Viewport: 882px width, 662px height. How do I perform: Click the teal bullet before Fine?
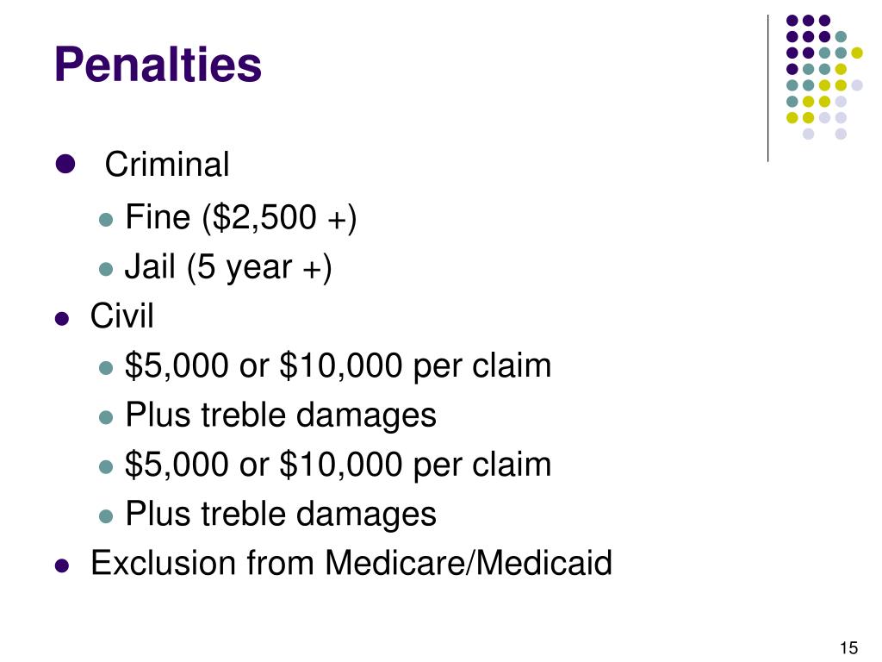pos(106,219)
